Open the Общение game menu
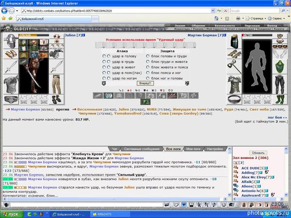This screenshot has height=218, width=291. [x=198, y=26]
